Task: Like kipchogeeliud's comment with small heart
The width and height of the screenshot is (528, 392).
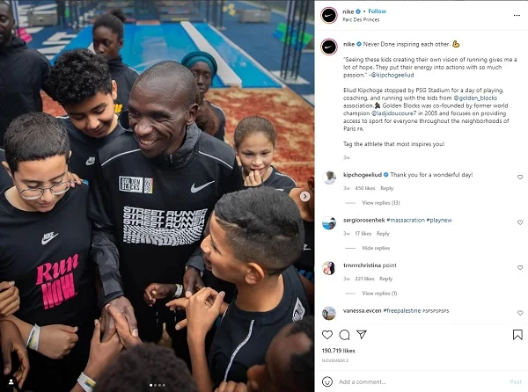Action: coord(520,178)
